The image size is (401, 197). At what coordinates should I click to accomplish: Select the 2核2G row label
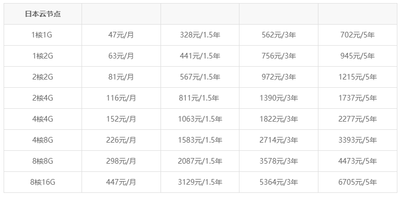[x=43, y=77]
